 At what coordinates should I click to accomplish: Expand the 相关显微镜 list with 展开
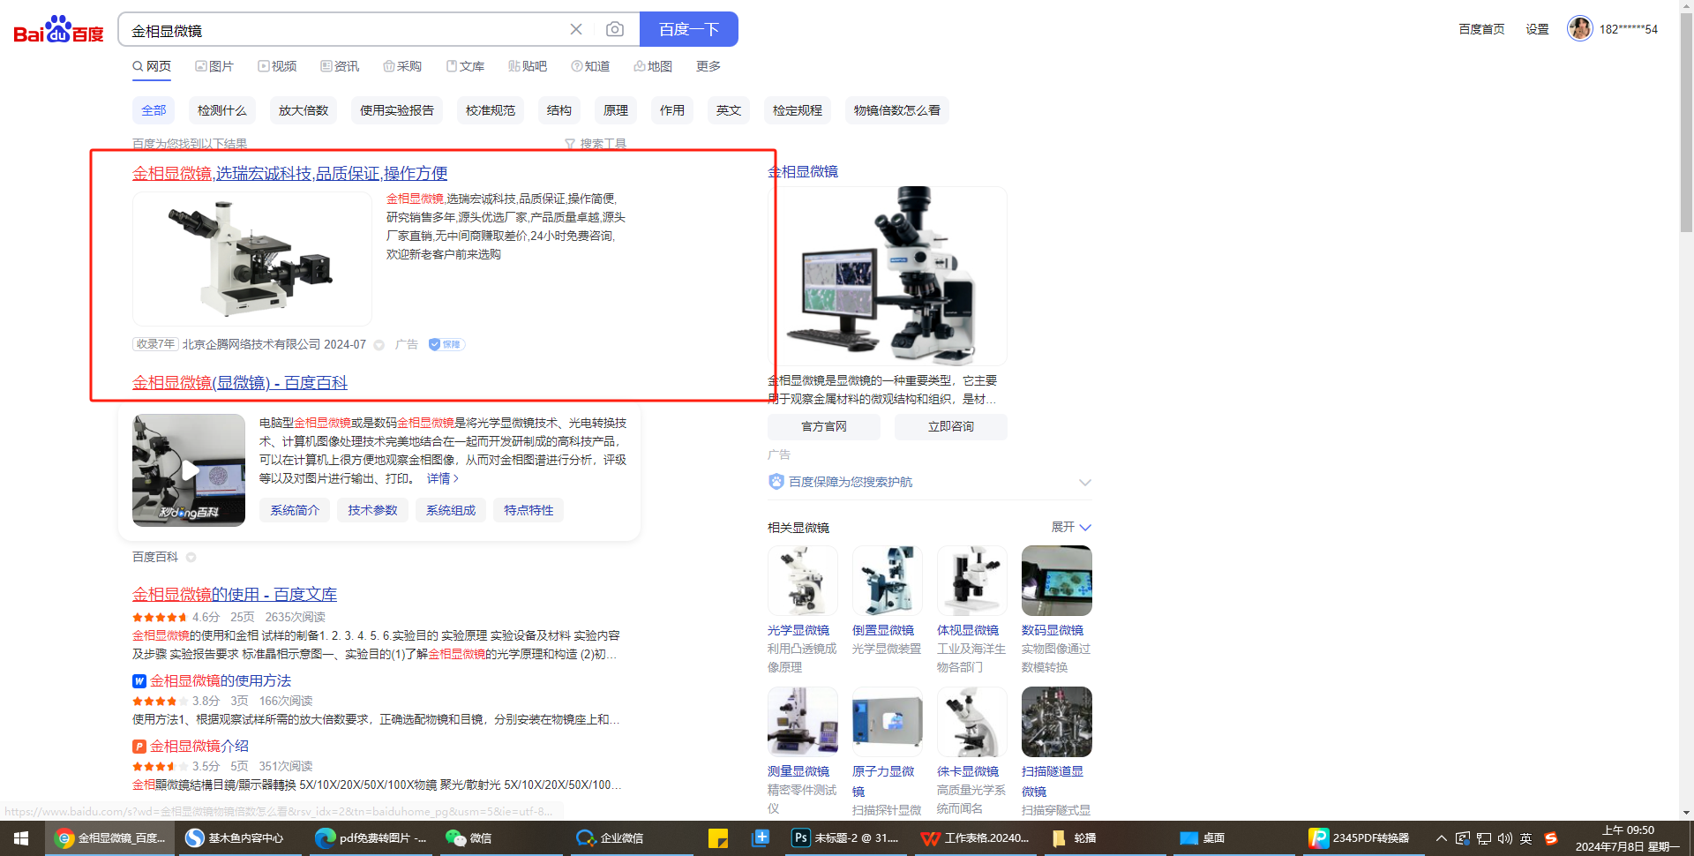tap(1071, 527)
